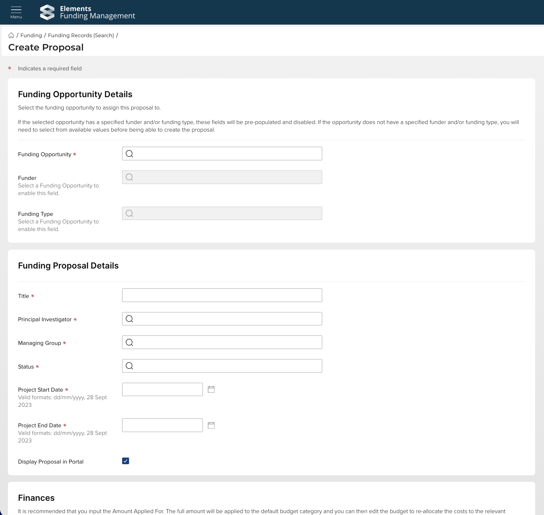Click into Project Start Date input
Viewport: 544px width, 515px height.
[162, 389]
